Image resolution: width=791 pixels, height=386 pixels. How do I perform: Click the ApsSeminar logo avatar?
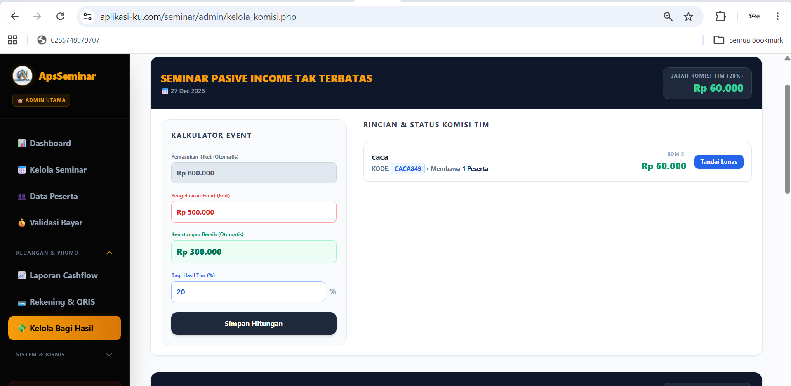[23, 76]
